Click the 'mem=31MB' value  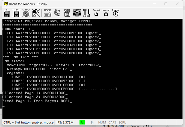tap(16, 65)
